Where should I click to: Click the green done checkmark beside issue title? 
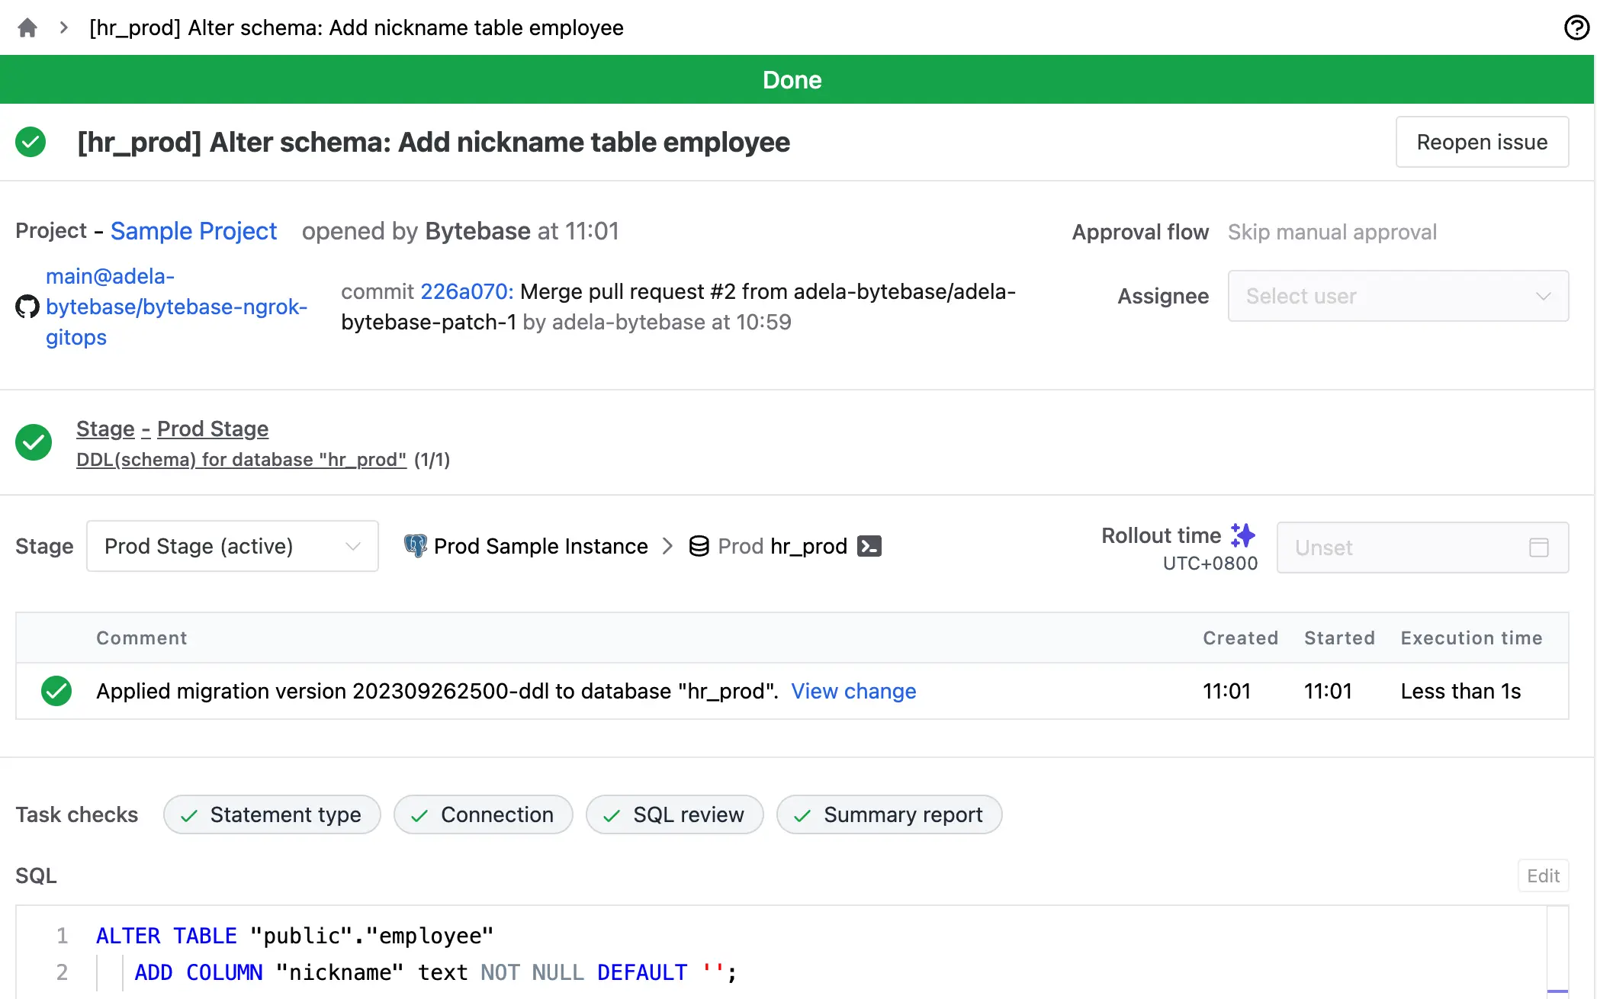click(x=31, y=143)
